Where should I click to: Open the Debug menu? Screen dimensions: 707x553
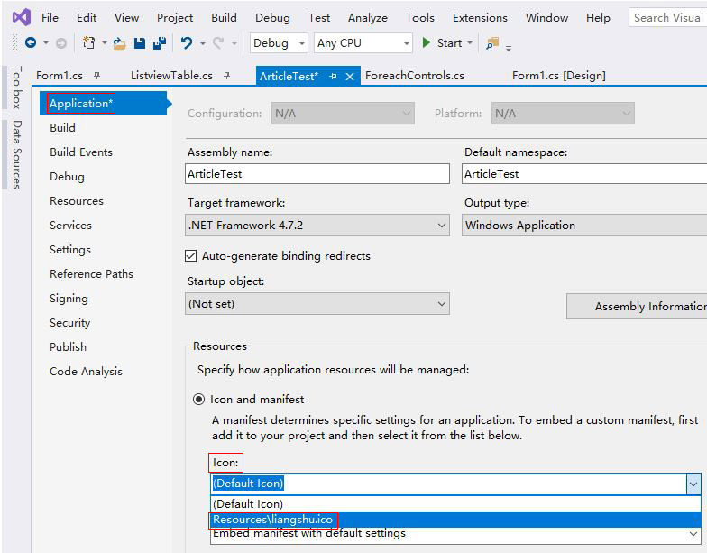click(x=272, y=18)
